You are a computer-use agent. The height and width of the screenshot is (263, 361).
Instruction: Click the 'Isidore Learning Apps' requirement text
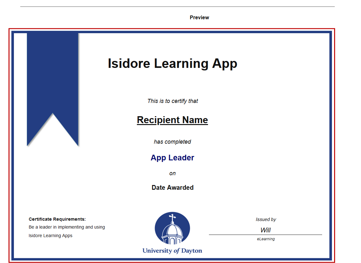(x=51, y=236)
